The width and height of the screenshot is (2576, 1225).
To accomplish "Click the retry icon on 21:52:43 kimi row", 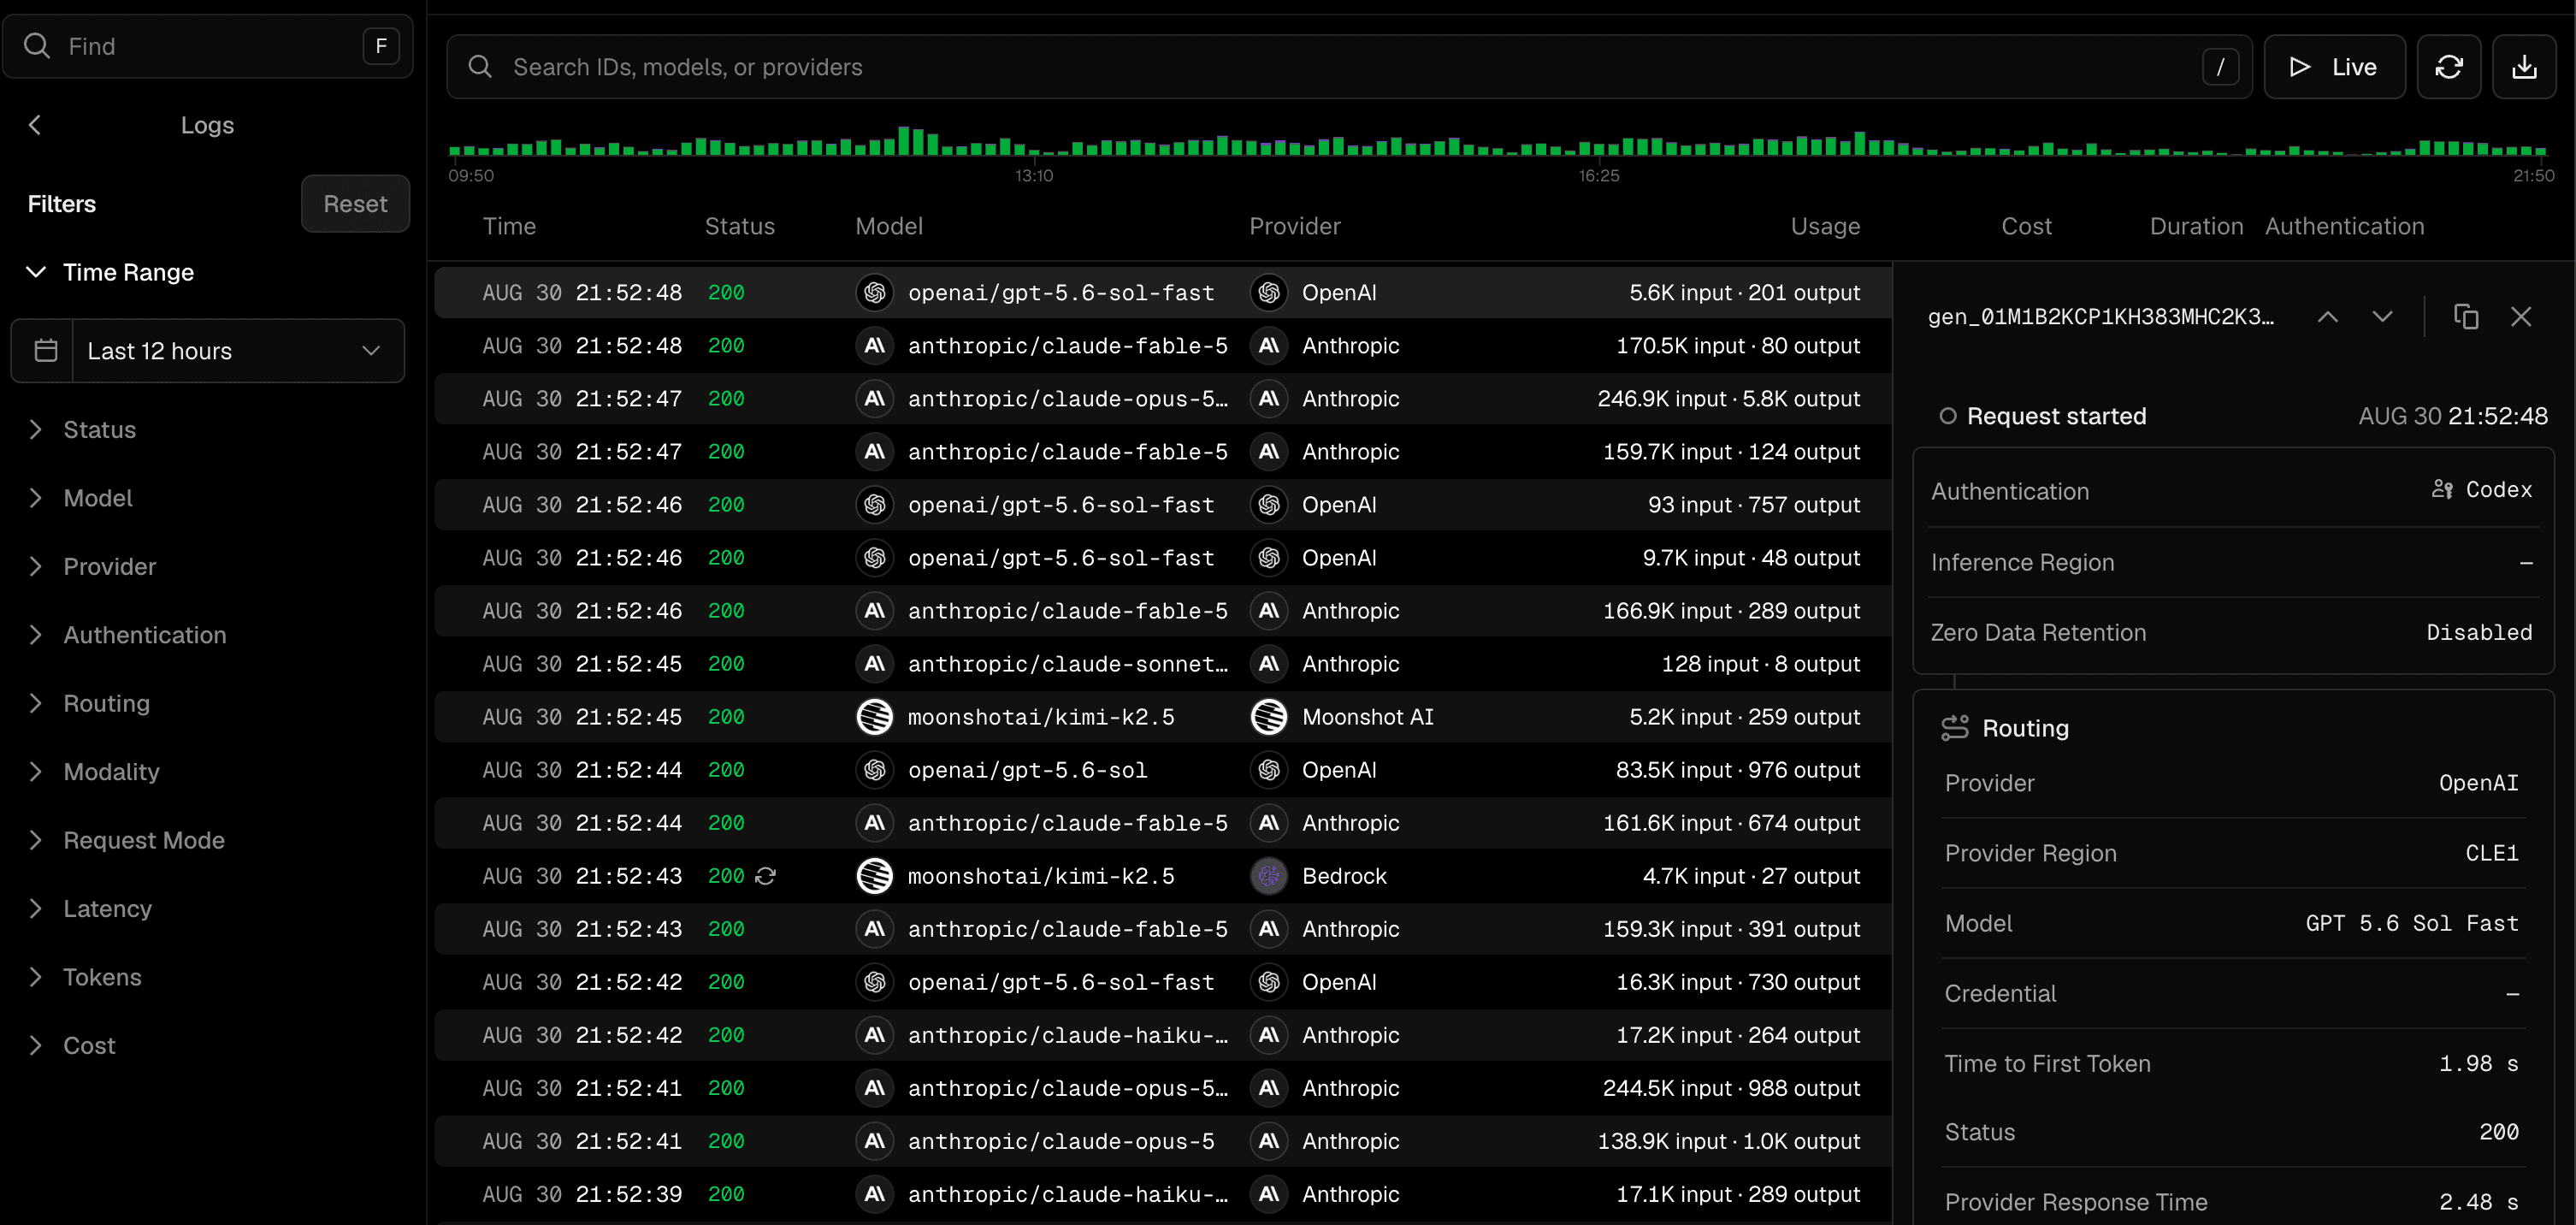I will (x=766, y=876).
